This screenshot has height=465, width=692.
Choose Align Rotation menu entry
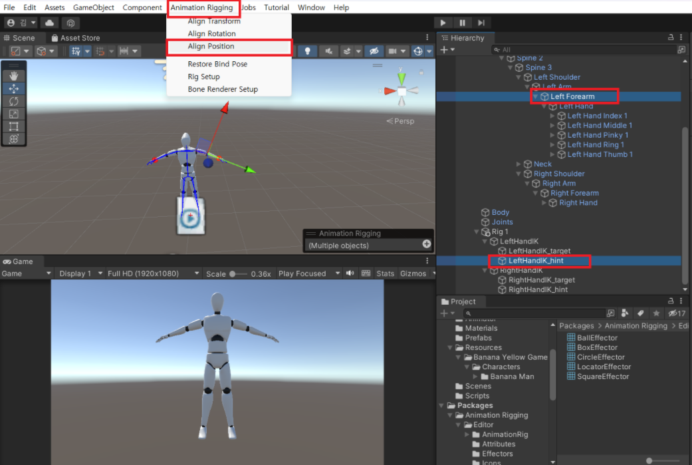(212, 33)
